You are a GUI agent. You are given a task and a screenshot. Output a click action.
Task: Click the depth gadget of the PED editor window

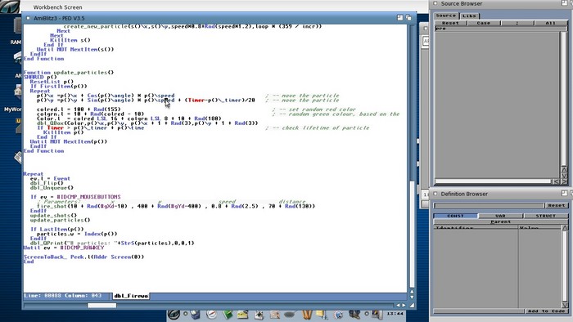tap(408, 17)
